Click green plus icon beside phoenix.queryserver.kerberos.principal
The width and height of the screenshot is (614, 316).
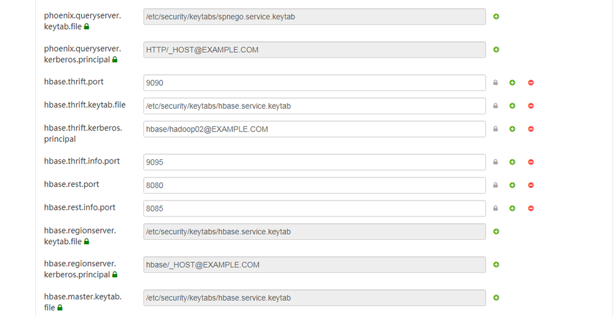[x=496, y=50]
